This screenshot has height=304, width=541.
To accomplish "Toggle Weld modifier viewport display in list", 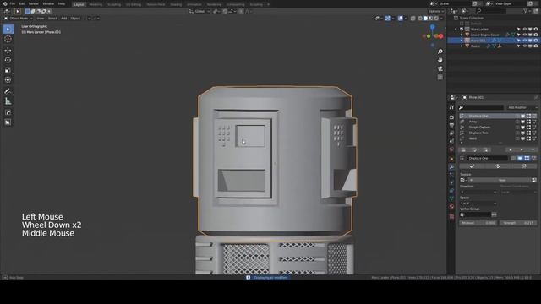I will (522, 138).
